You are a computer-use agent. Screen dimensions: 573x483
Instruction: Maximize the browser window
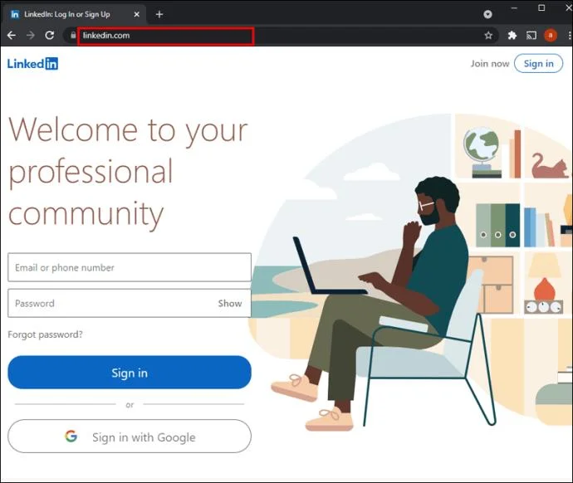click(x=541, y=8)
